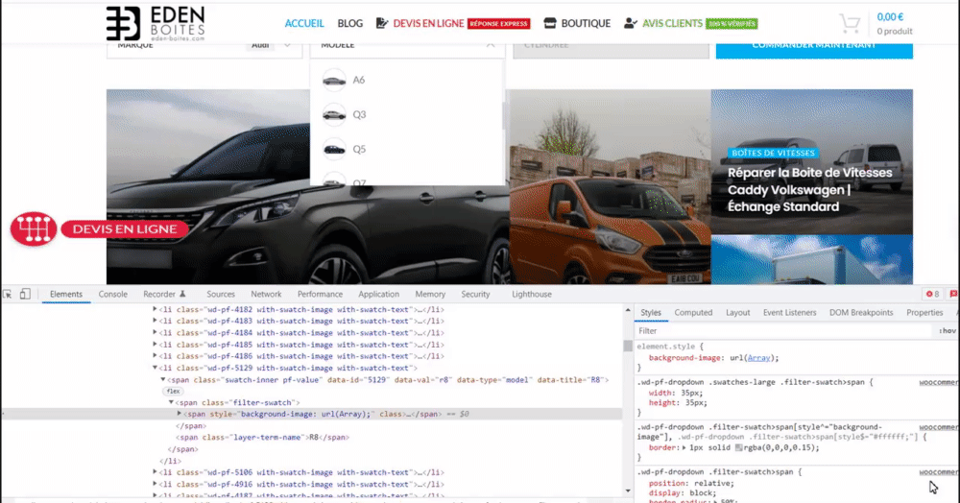
Task: Click the floating gearbox Devis en ligne icon
Action: pyautogui.click(x=34, y=228)
